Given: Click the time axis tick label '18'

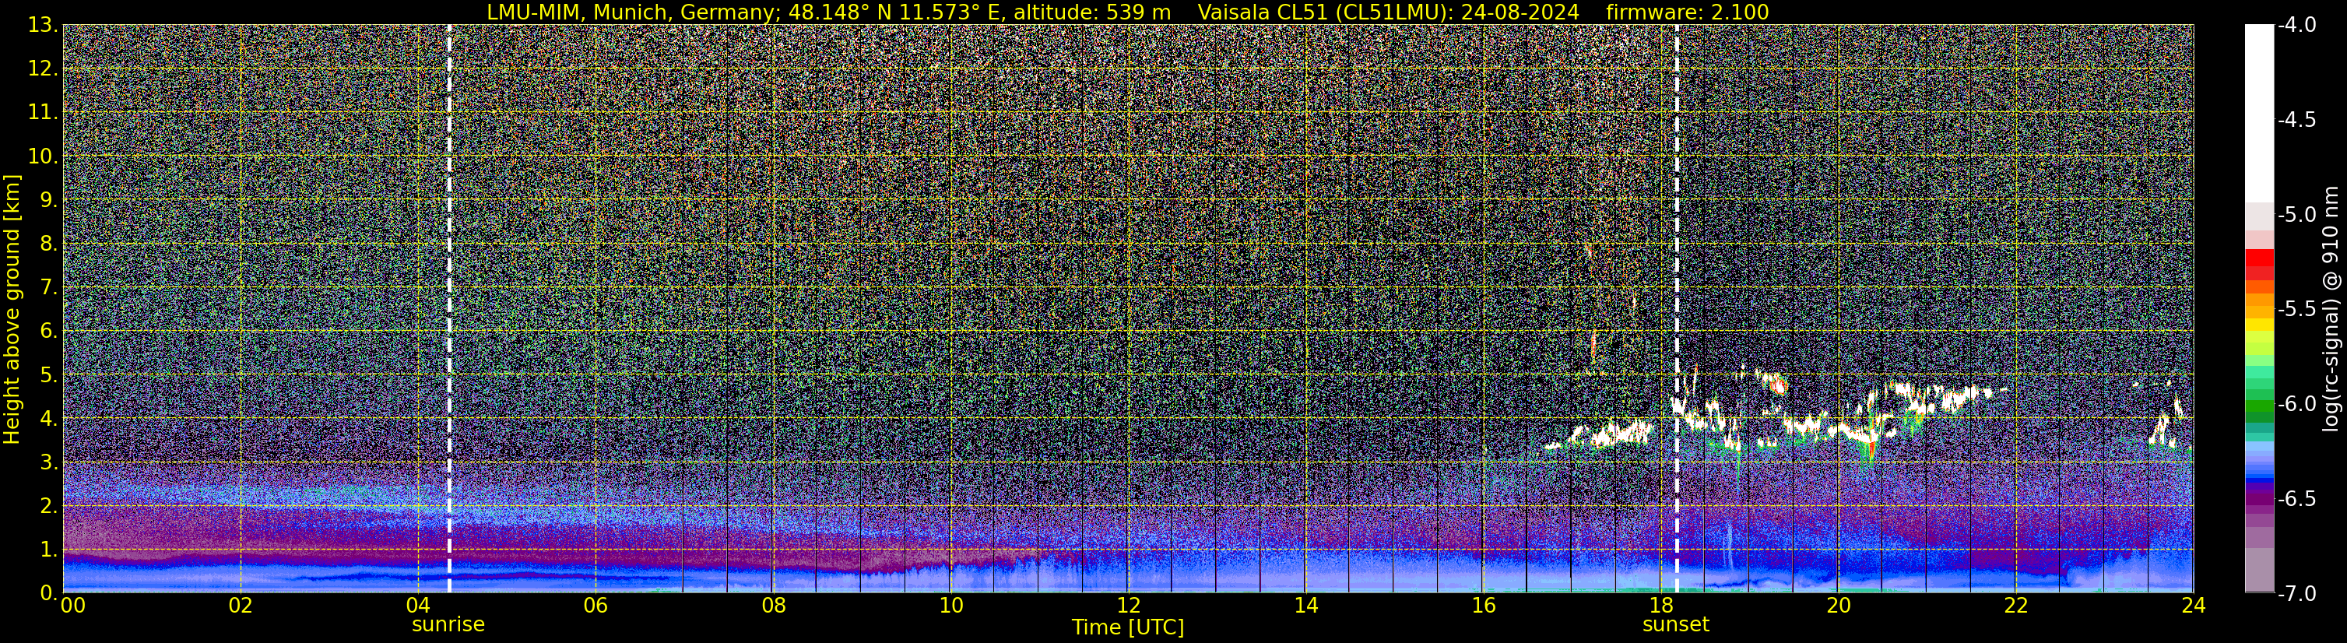Looking at the screenshot, I should [1661, 606].
